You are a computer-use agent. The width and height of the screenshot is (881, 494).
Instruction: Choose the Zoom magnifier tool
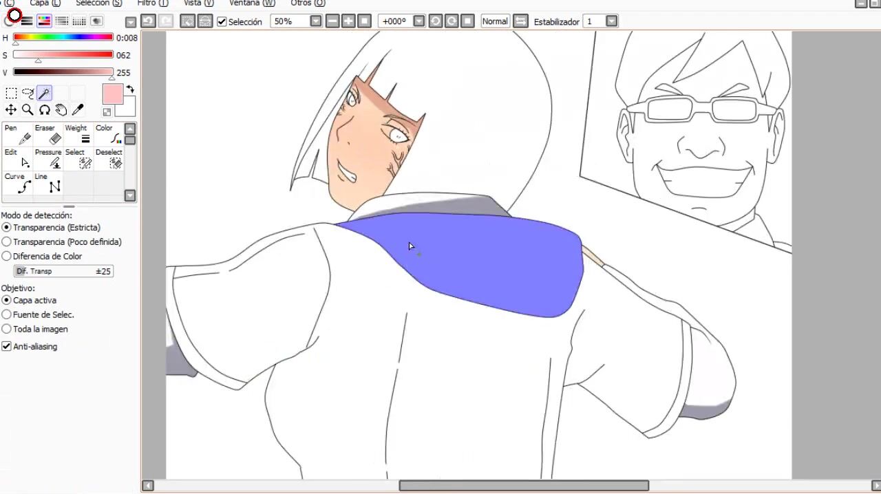(x=28, y=110)
